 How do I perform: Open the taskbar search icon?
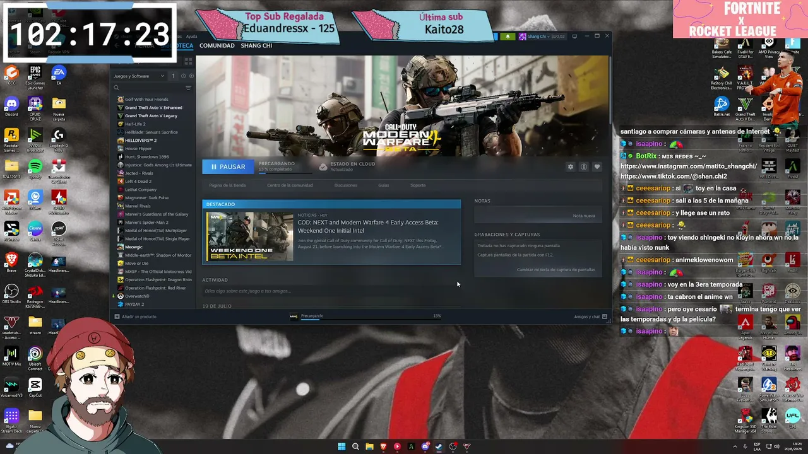pyautogui.click(x=355, y=446)
